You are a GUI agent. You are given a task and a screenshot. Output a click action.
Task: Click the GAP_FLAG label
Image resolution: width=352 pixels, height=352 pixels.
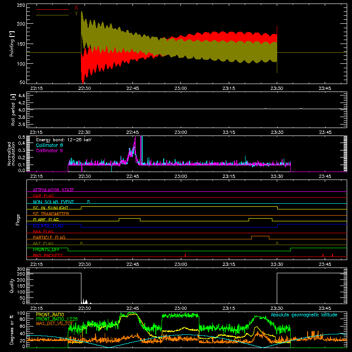click(44, 196)
